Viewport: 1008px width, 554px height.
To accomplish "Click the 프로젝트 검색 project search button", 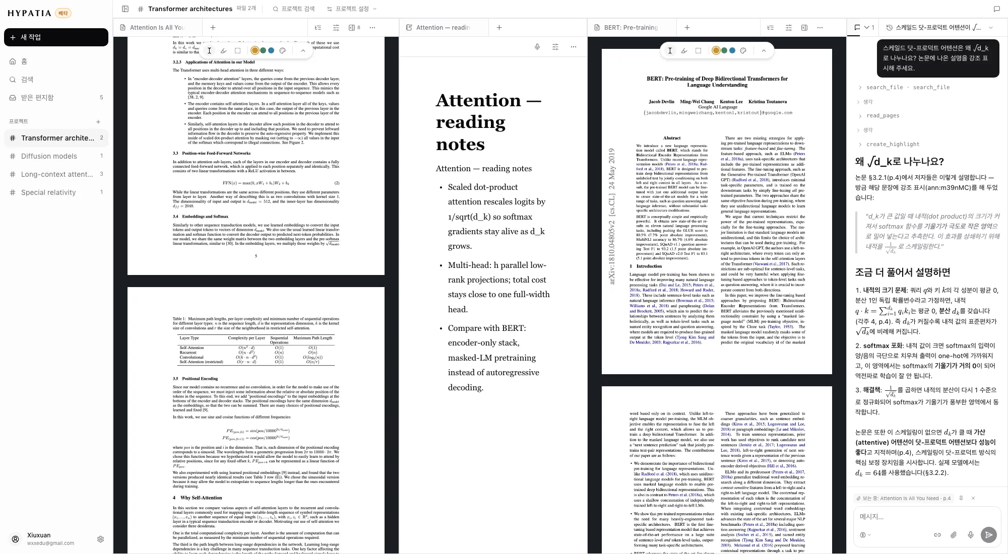I will tap(293, 9).
